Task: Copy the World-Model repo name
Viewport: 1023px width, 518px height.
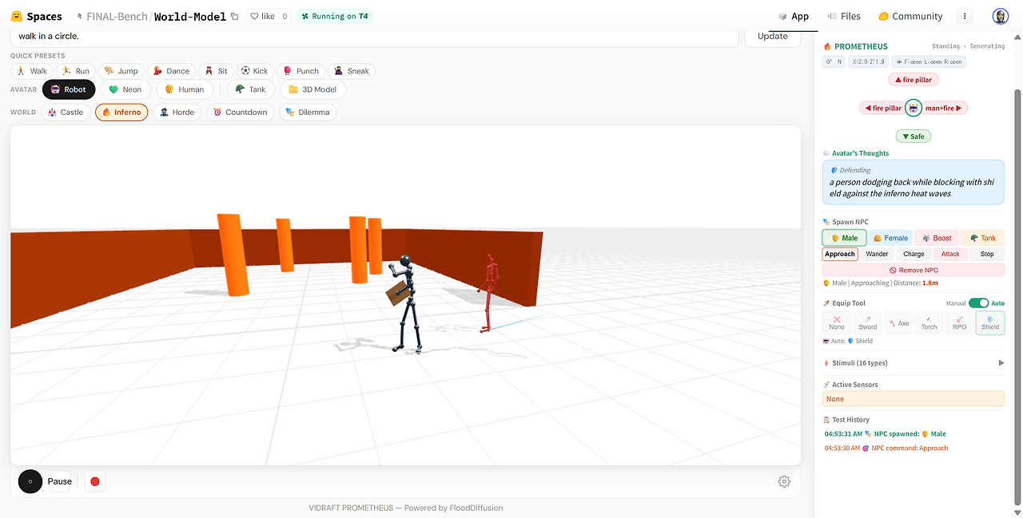Action: (x=234, y=16)
